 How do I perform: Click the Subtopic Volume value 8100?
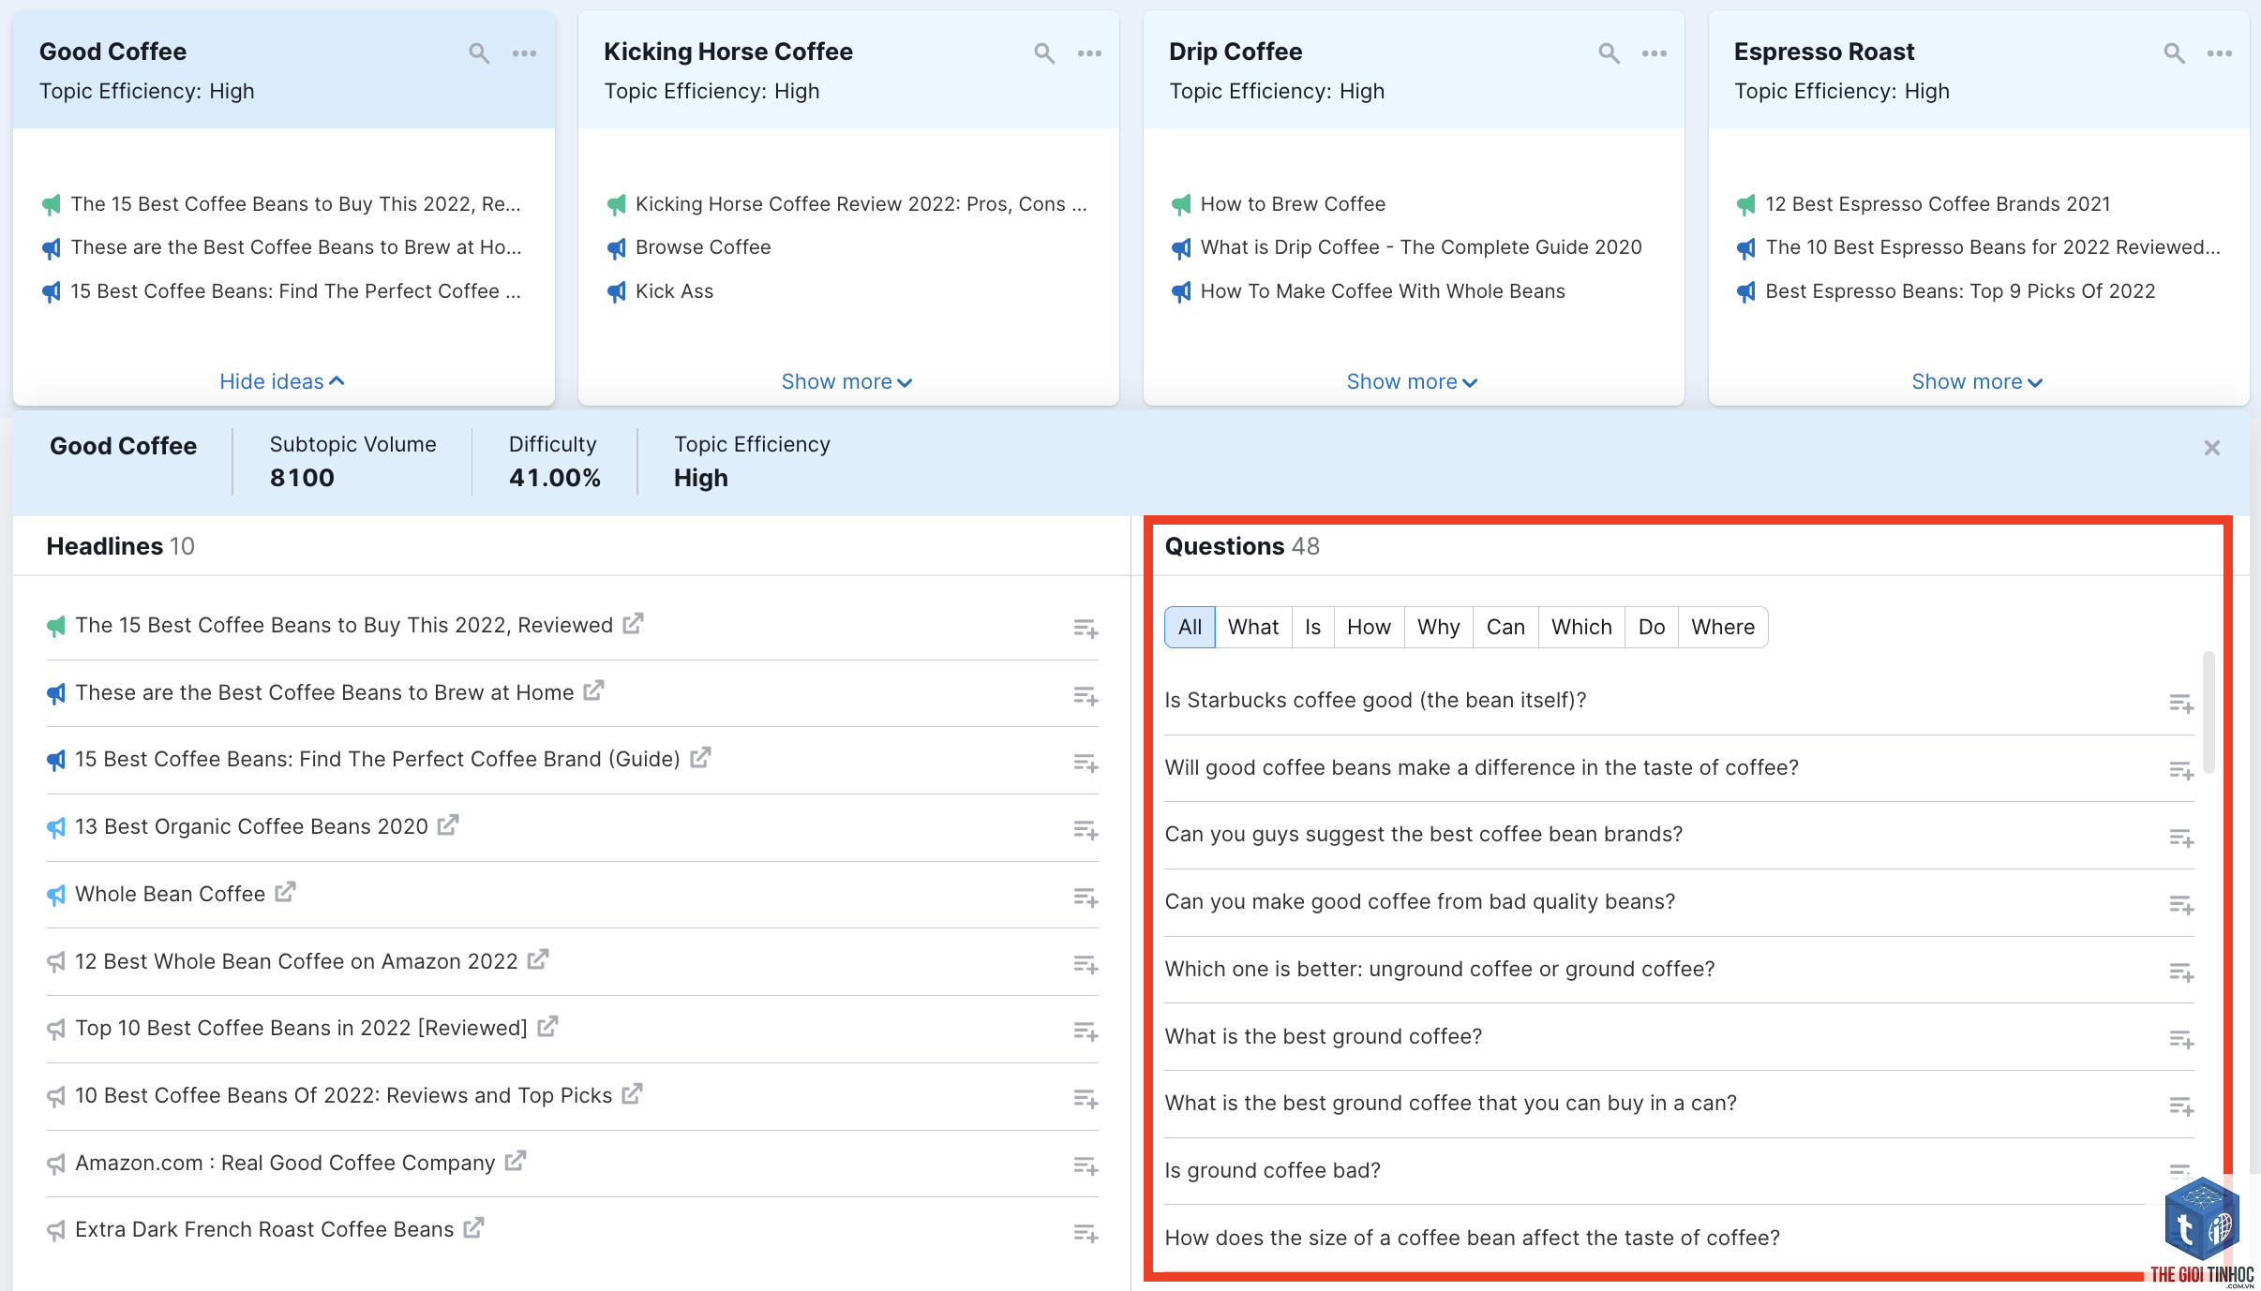[302, 478]
